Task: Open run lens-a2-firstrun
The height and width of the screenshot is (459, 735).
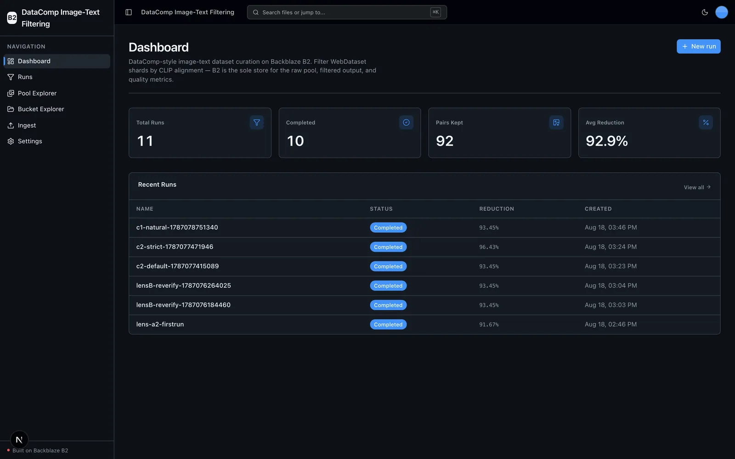Action: point(160,324)
